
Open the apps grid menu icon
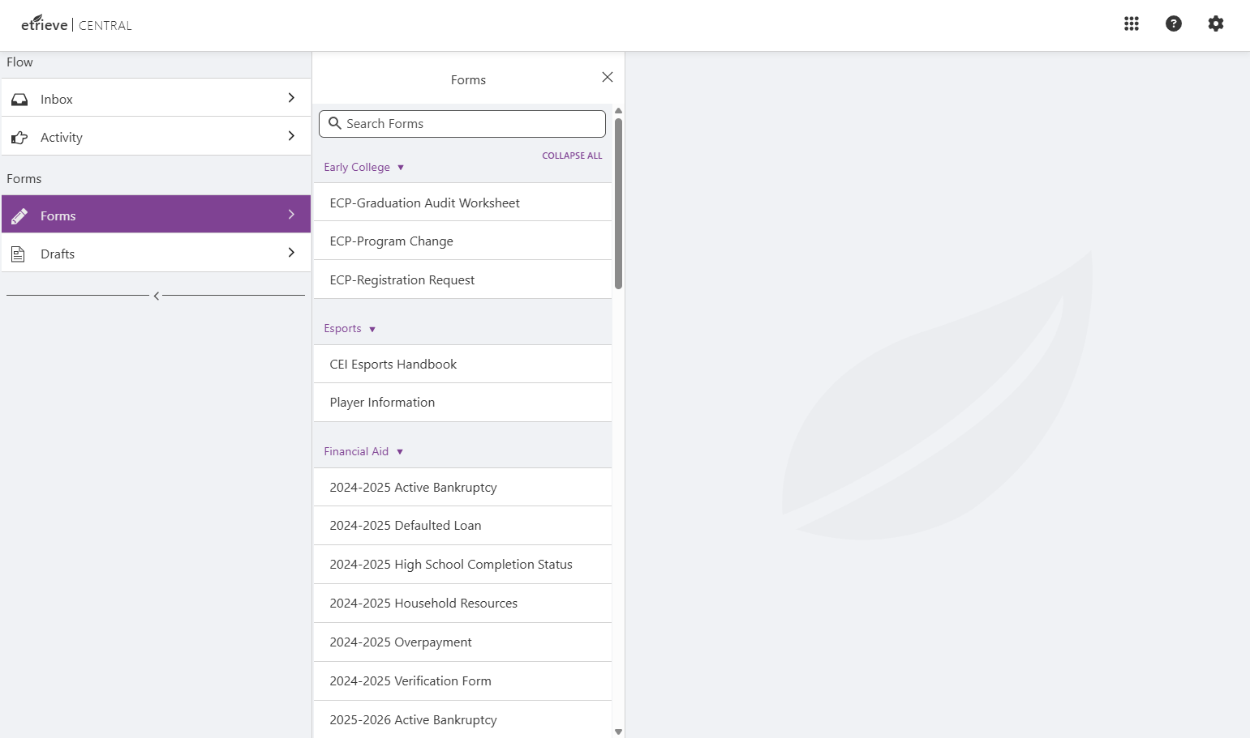1132,23
